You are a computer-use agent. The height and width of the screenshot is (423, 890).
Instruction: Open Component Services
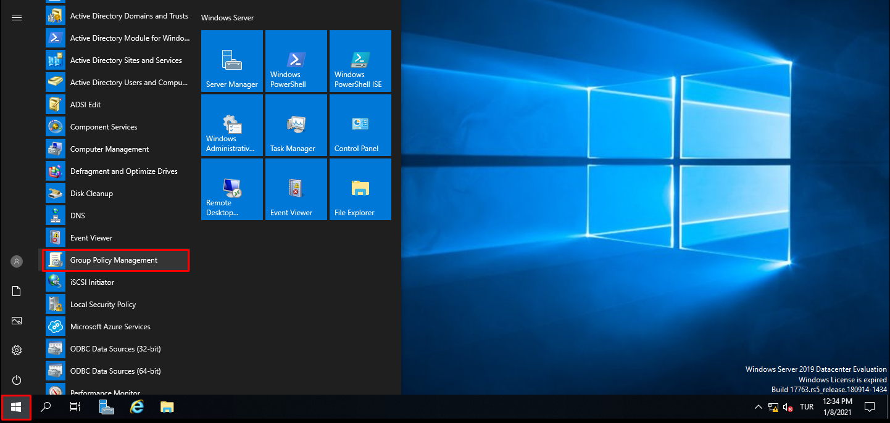pos(117,127)
